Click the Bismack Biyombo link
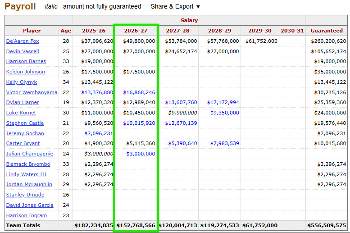 coord(28,164)
